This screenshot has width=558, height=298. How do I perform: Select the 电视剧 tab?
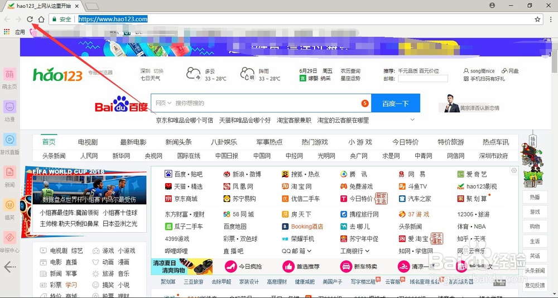click(x=88, y=142)
